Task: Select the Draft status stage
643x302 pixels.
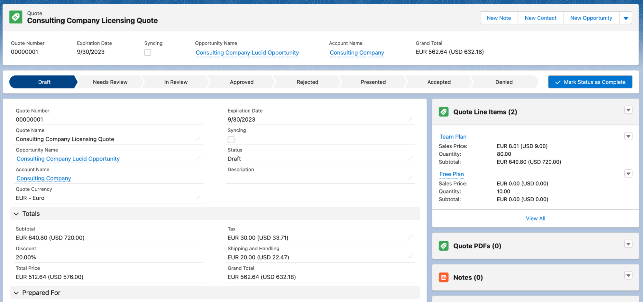Action: click(44, 82)
